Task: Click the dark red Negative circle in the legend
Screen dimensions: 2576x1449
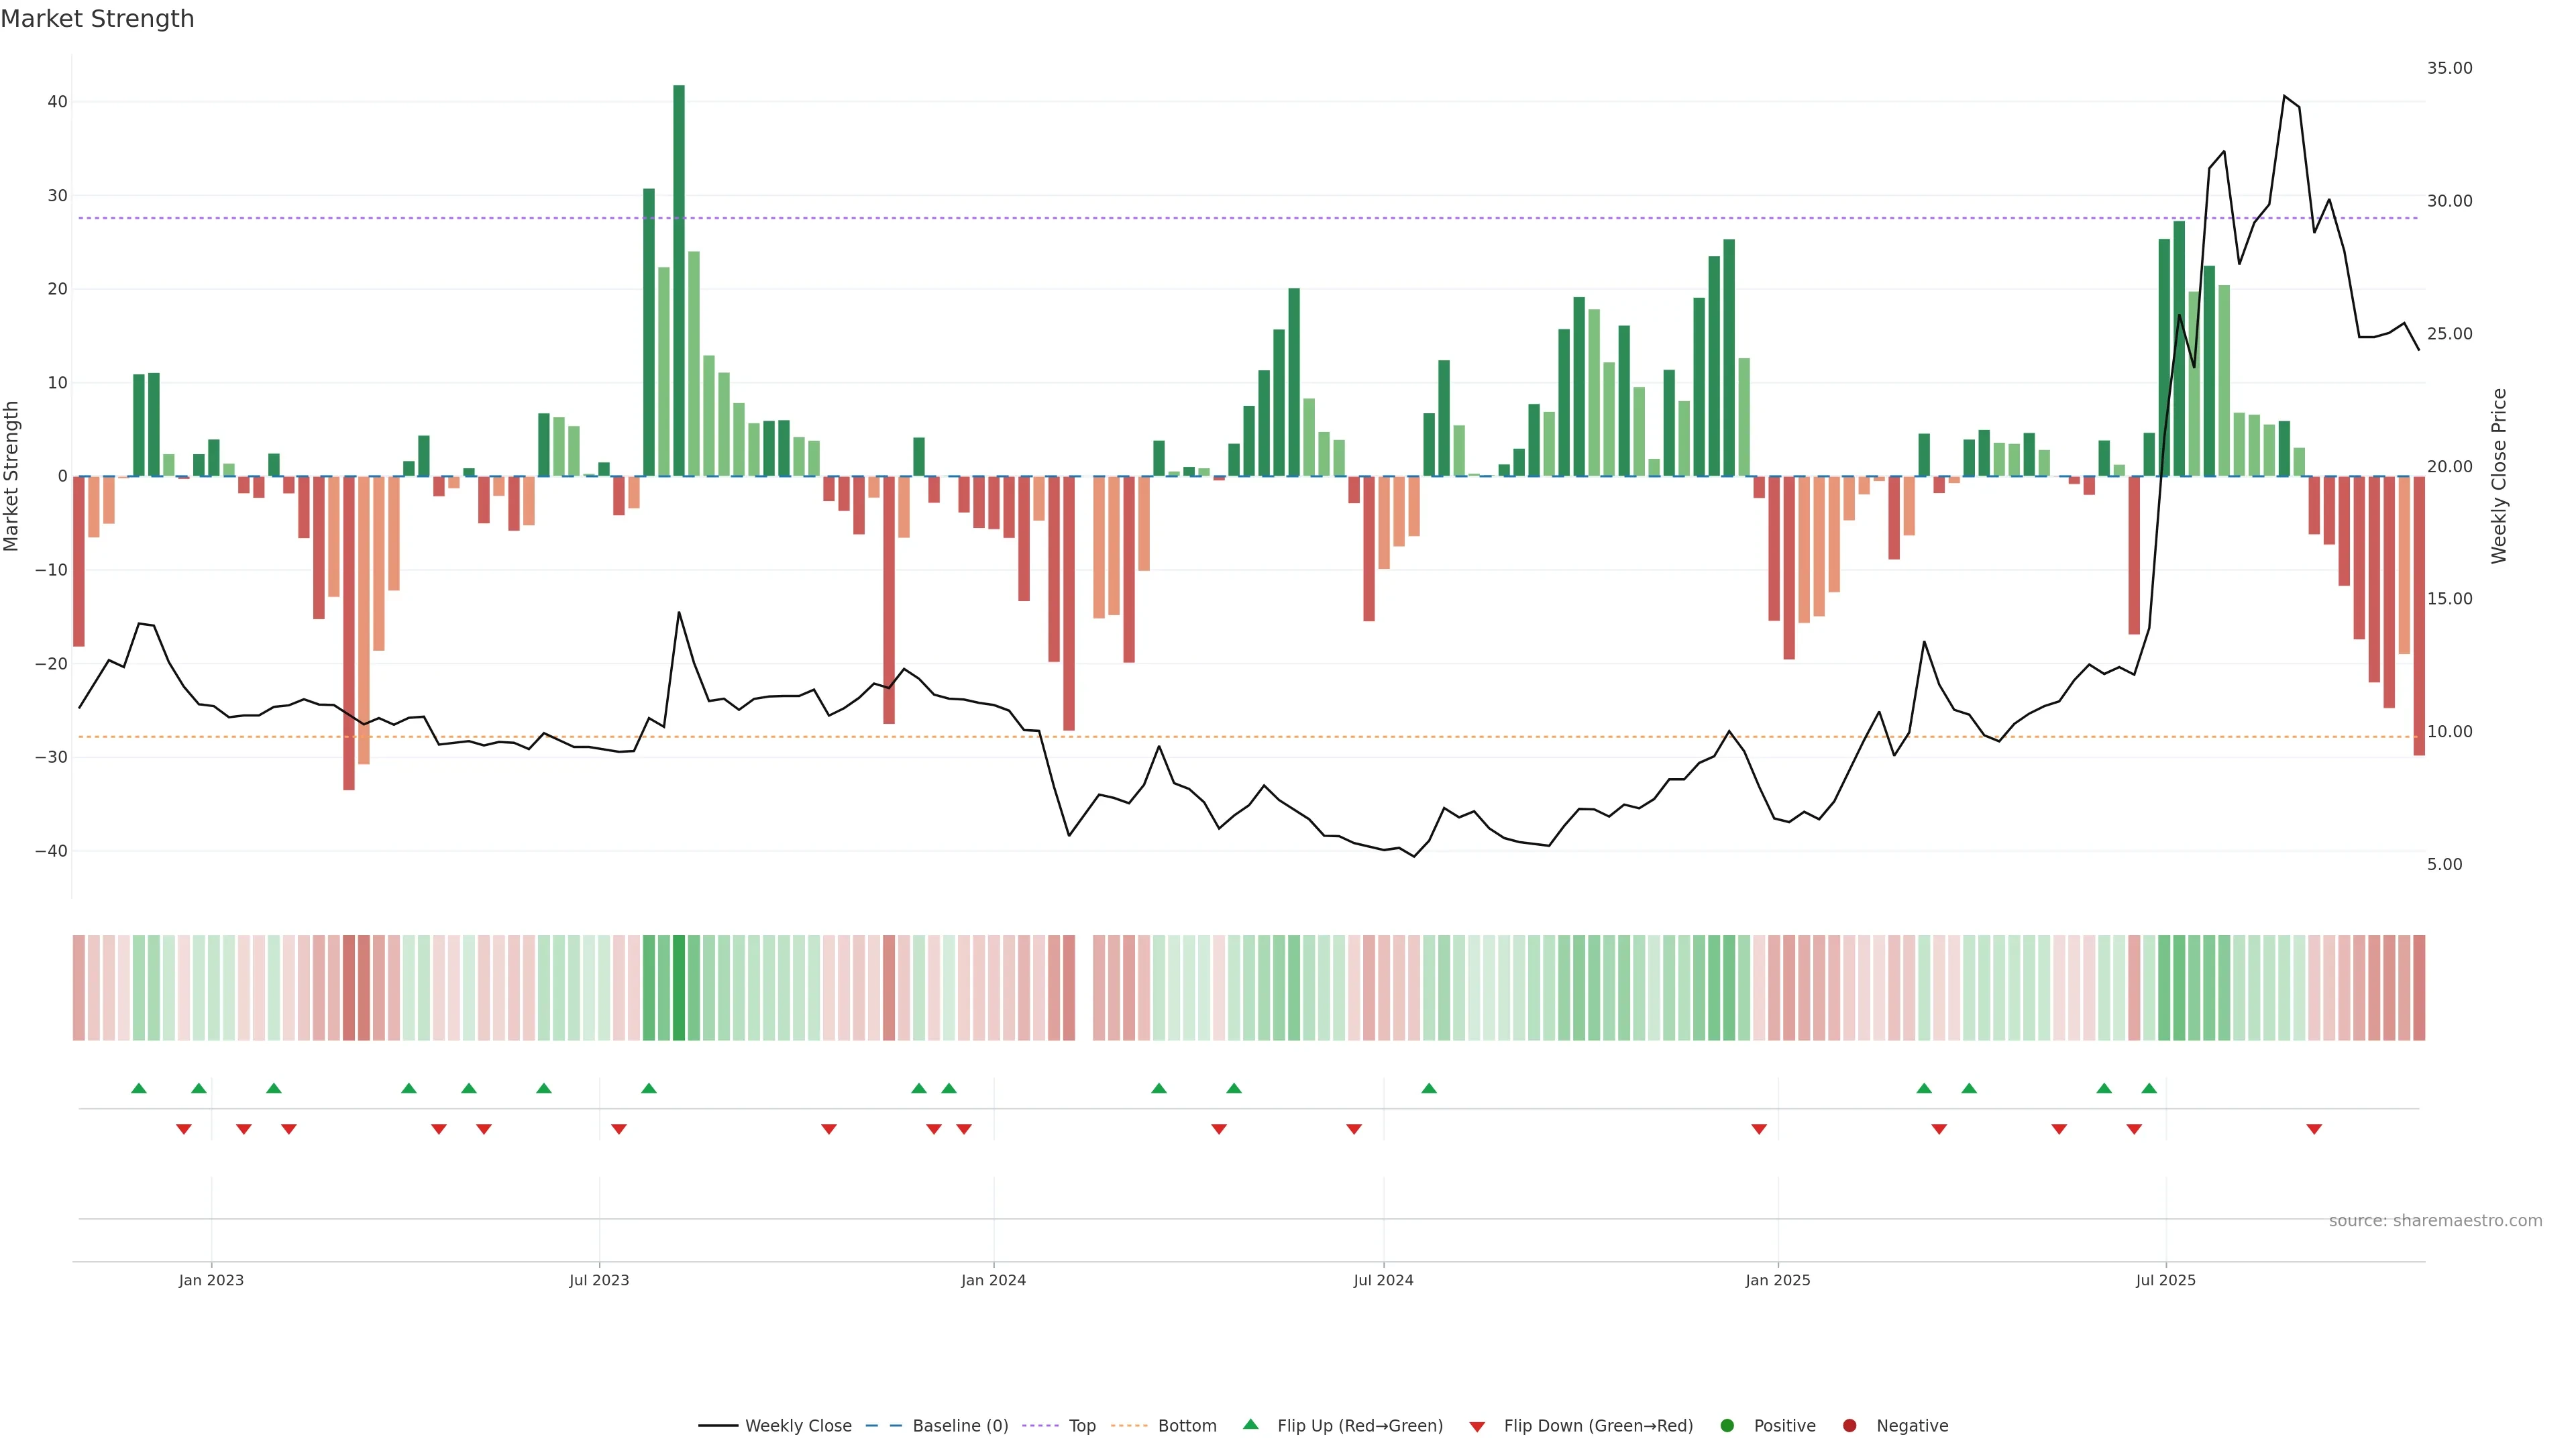Action: (1849, 1425)
